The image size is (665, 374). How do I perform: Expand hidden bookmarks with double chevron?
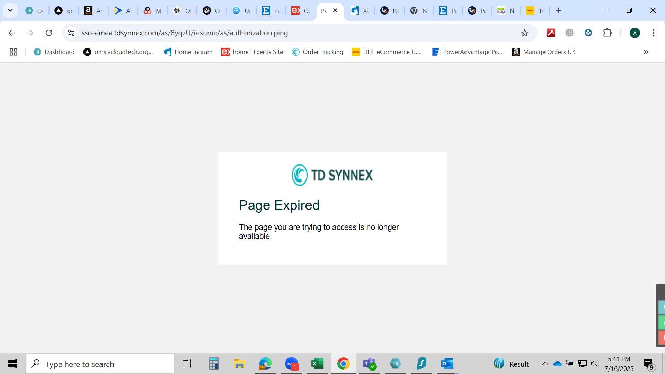coord(646,52)
